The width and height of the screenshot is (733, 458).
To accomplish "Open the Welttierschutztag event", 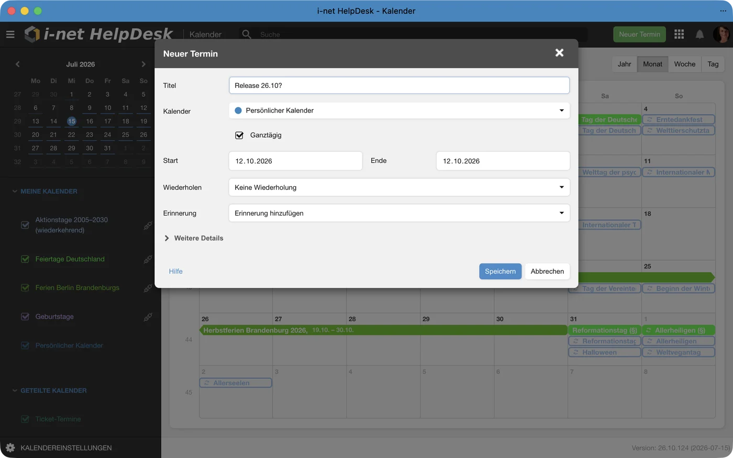I will point(678,130).
